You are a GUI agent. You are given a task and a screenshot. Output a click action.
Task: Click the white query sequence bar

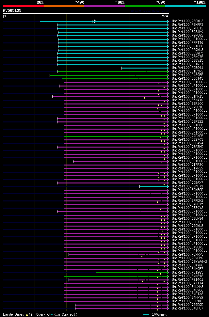coord(86,13)
